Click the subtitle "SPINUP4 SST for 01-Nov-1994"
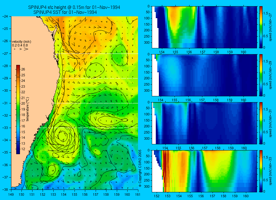The image size is (276, 200). [65, 12]
